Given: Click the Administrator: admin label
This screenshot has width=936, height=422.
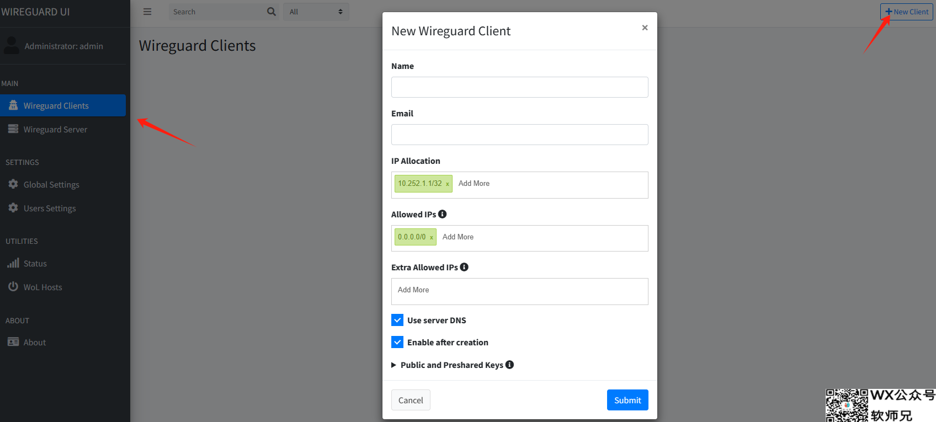Looking at the screenshot, I should tap(64, 46).
